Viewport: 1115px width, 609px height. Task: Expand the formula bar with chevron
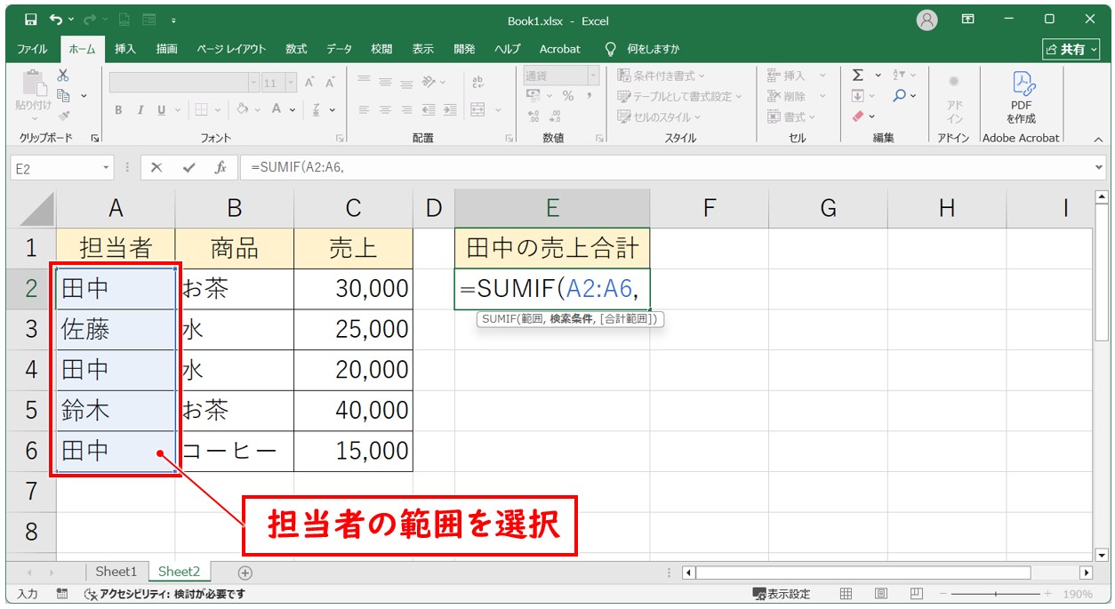pos(1100,168)
